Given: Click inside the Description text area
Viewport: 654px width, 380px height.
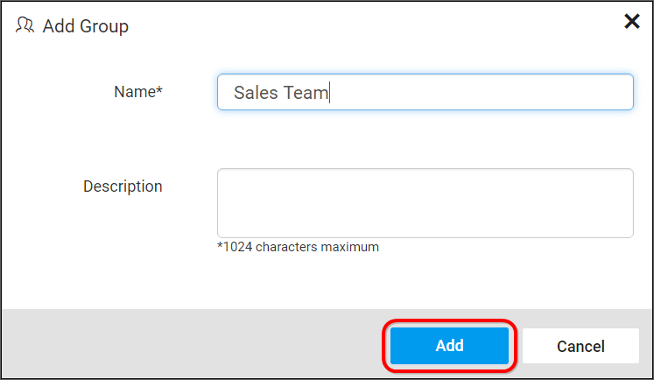Looking at the screenshot, I should click(x=425, y=203).
